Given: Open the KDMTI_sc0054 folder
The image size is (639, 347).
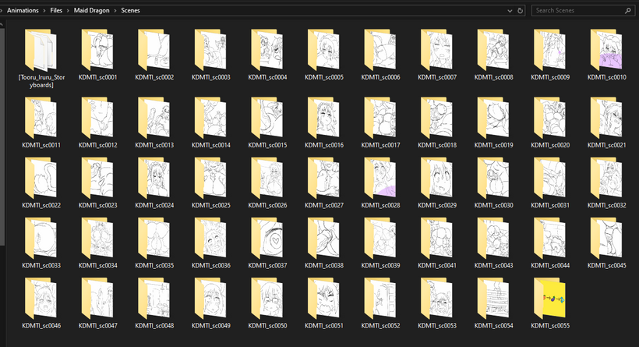Looking at the screenshot, I should coord(493,298).
